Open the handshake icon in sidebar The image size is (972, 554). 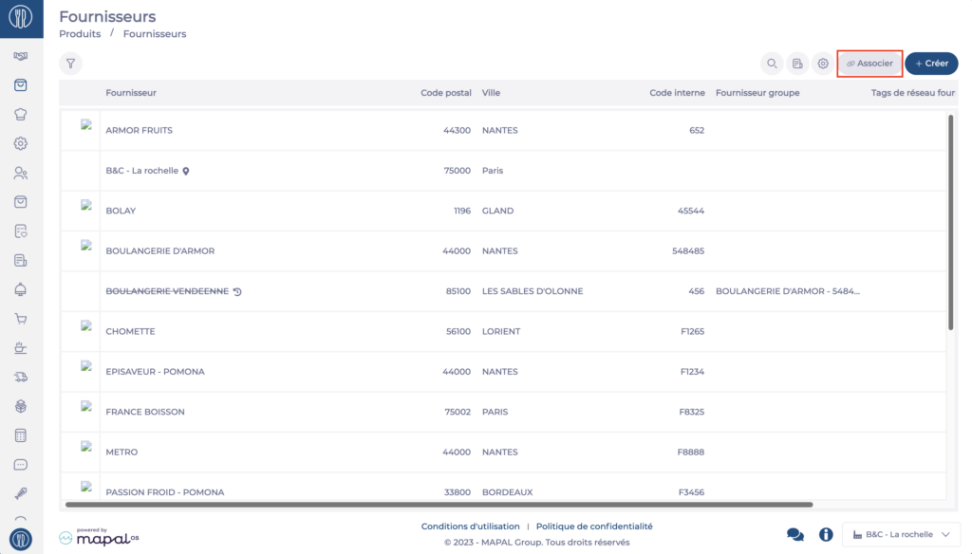point(21,56)
